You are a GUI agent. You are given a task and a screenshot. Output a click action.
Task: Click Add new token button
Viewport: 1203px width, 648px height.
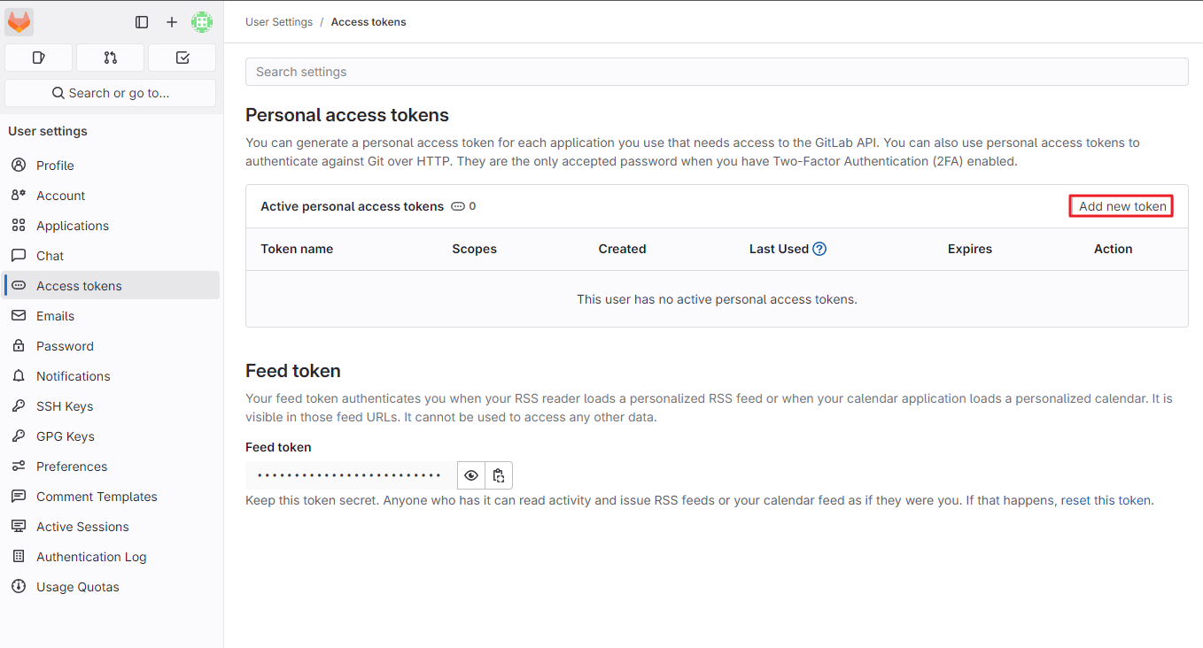click(x=1122, y=206)
